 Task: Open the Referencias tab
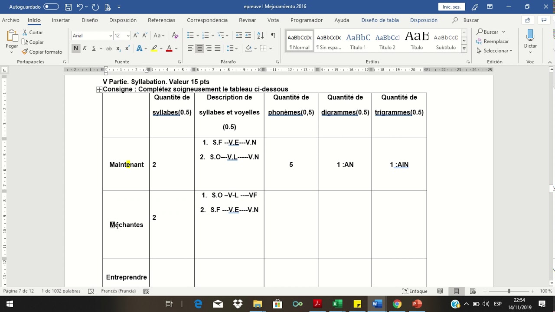tap(161, 20)
